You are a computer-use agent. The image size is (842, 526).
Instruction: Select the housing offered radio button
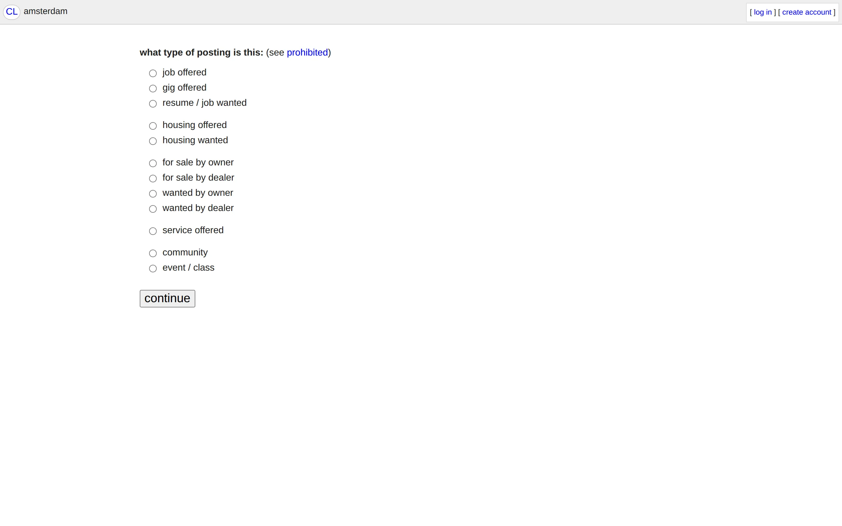pyautogui.click(x=153, y=126)
